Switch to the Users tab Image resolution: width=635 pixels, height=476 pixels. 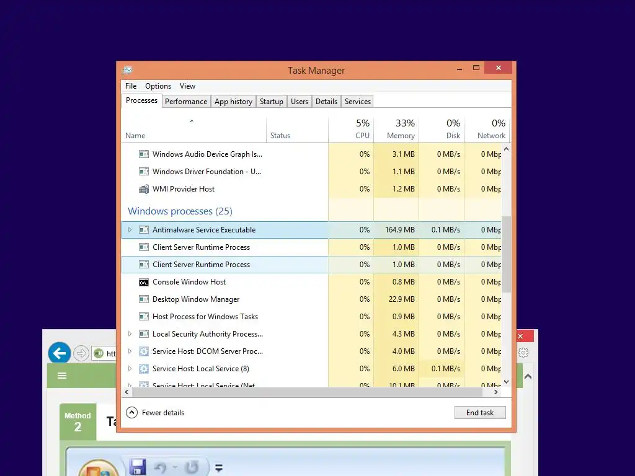300,102
